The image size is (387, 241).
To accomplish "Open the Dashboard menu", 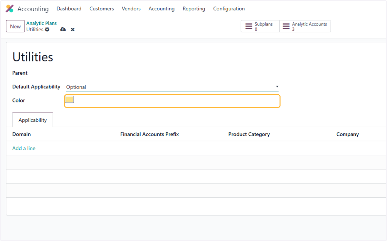I will coord(69,9).
